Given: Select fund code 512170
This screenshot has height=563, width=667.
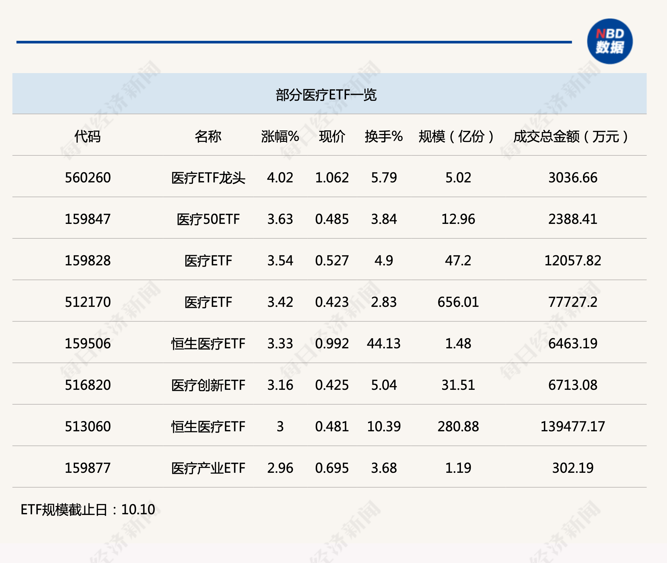Looking at the screenshot, I should [x=88, y=302].
